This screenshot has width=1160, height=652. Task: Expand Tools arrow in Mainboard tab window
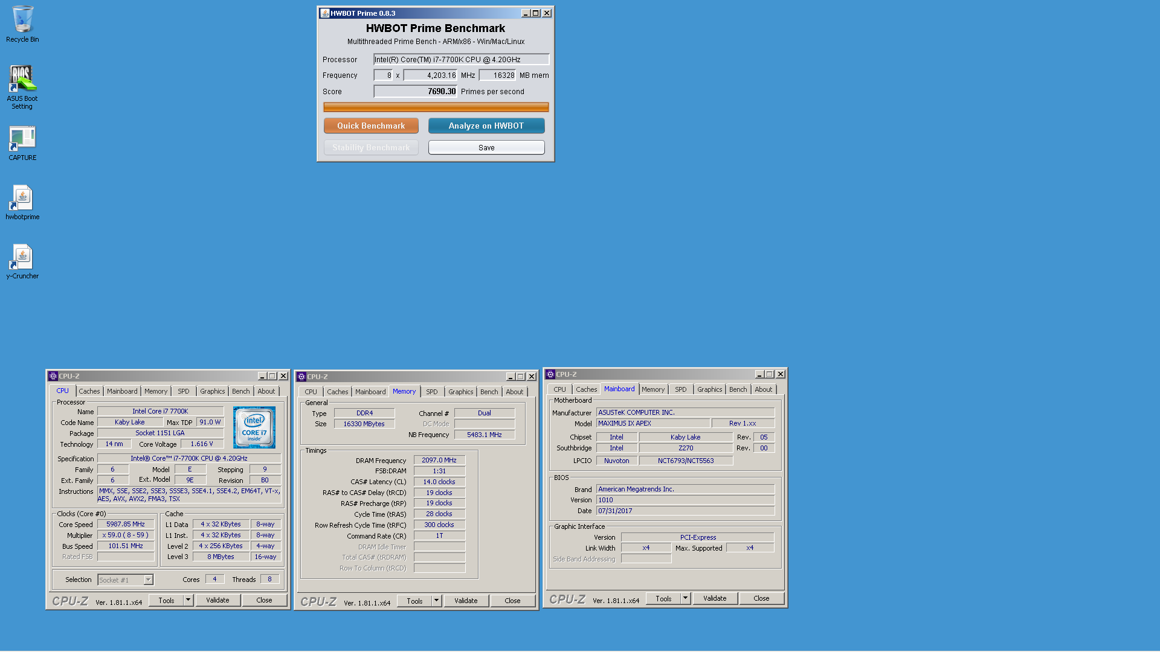685,598
